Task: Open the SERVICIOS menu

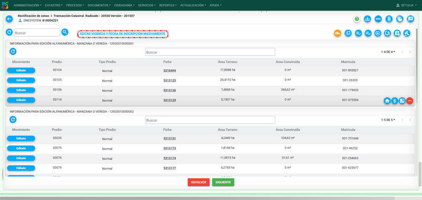Action: pyautogui.click(x=147, y=5)
